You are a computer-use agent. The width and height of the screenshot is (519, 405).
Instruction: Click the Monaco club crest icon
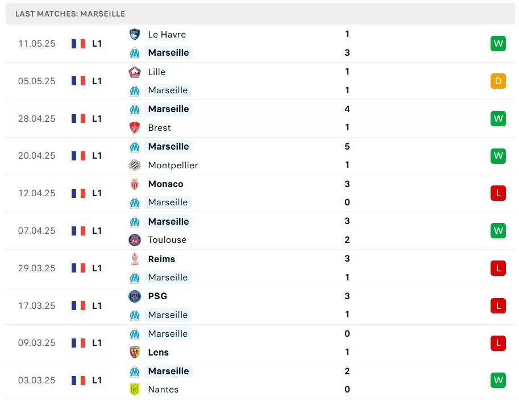click(x=135, y=184)
